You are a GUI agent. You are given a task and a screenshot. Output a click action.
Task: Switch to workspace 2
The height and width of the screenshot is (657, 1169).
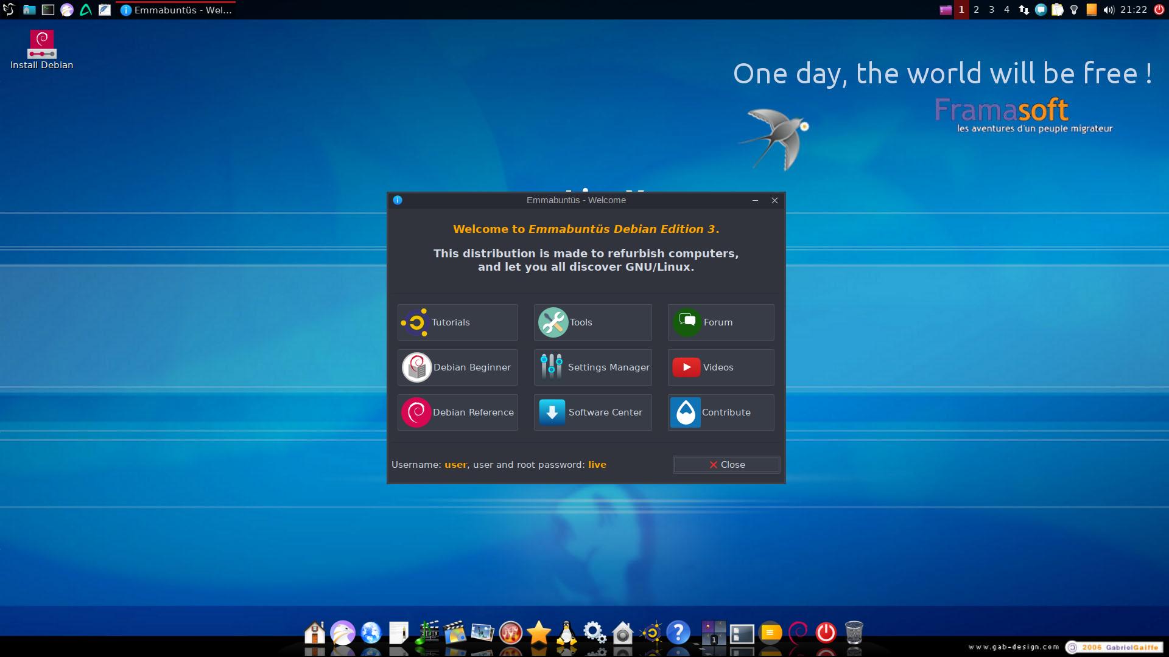977,10
